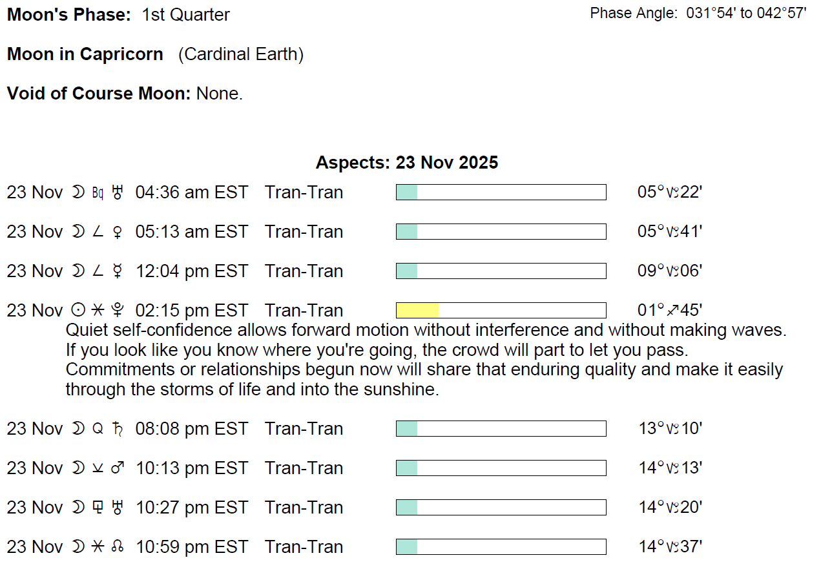Click the Phase Angle text at top right
Screen dimensions: 821x571
click(698, 14)
